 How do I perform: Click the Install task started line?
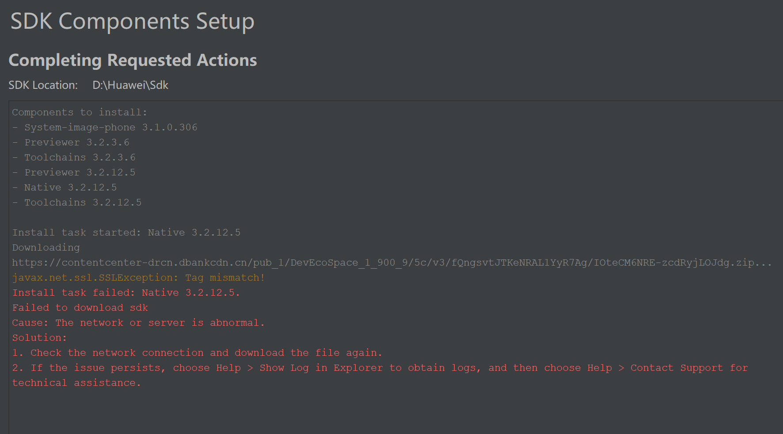(126, 232)
